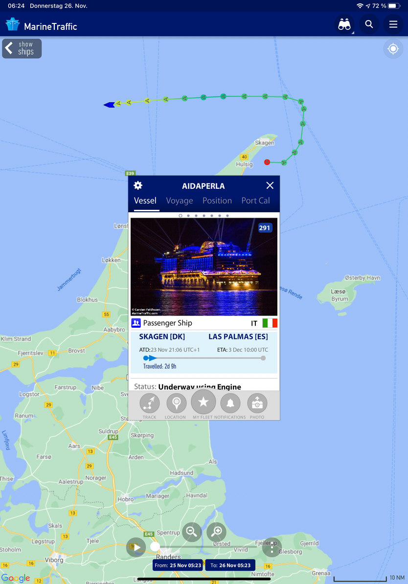Switch to the Position tab
This screenshot has width=408, height=584.
click(x=217, y=201)
